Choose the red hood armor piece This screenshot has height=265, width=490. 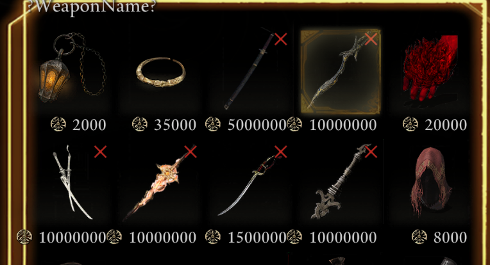431,182
